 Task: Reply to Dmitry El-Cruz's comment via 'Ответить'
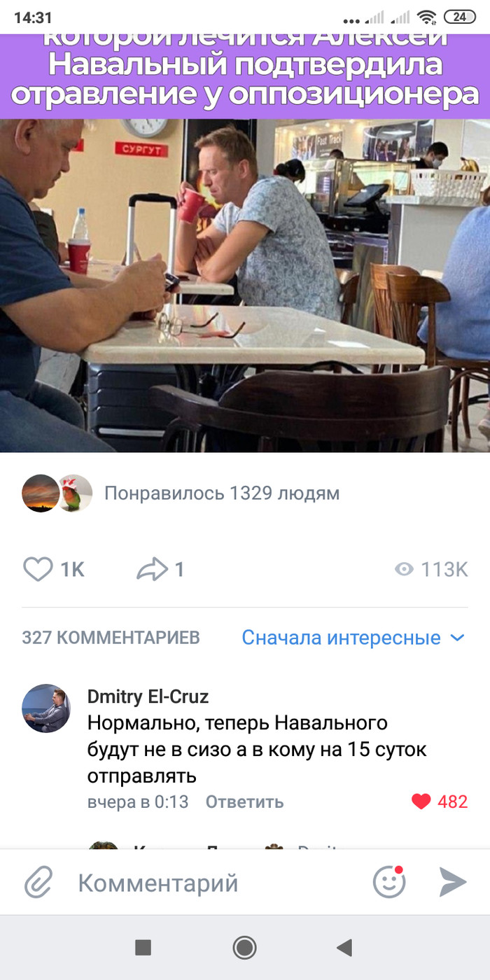click(244, 801)
